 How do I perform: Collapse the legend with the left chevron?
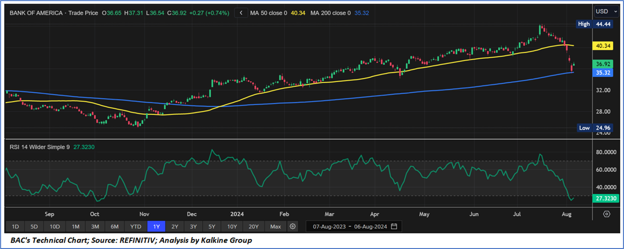[241, 13]
